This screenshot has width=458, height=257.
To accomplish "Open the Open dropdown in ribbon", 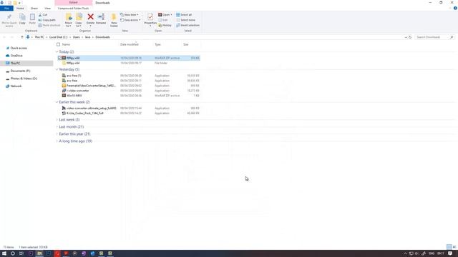I will [x=165, y=14].
